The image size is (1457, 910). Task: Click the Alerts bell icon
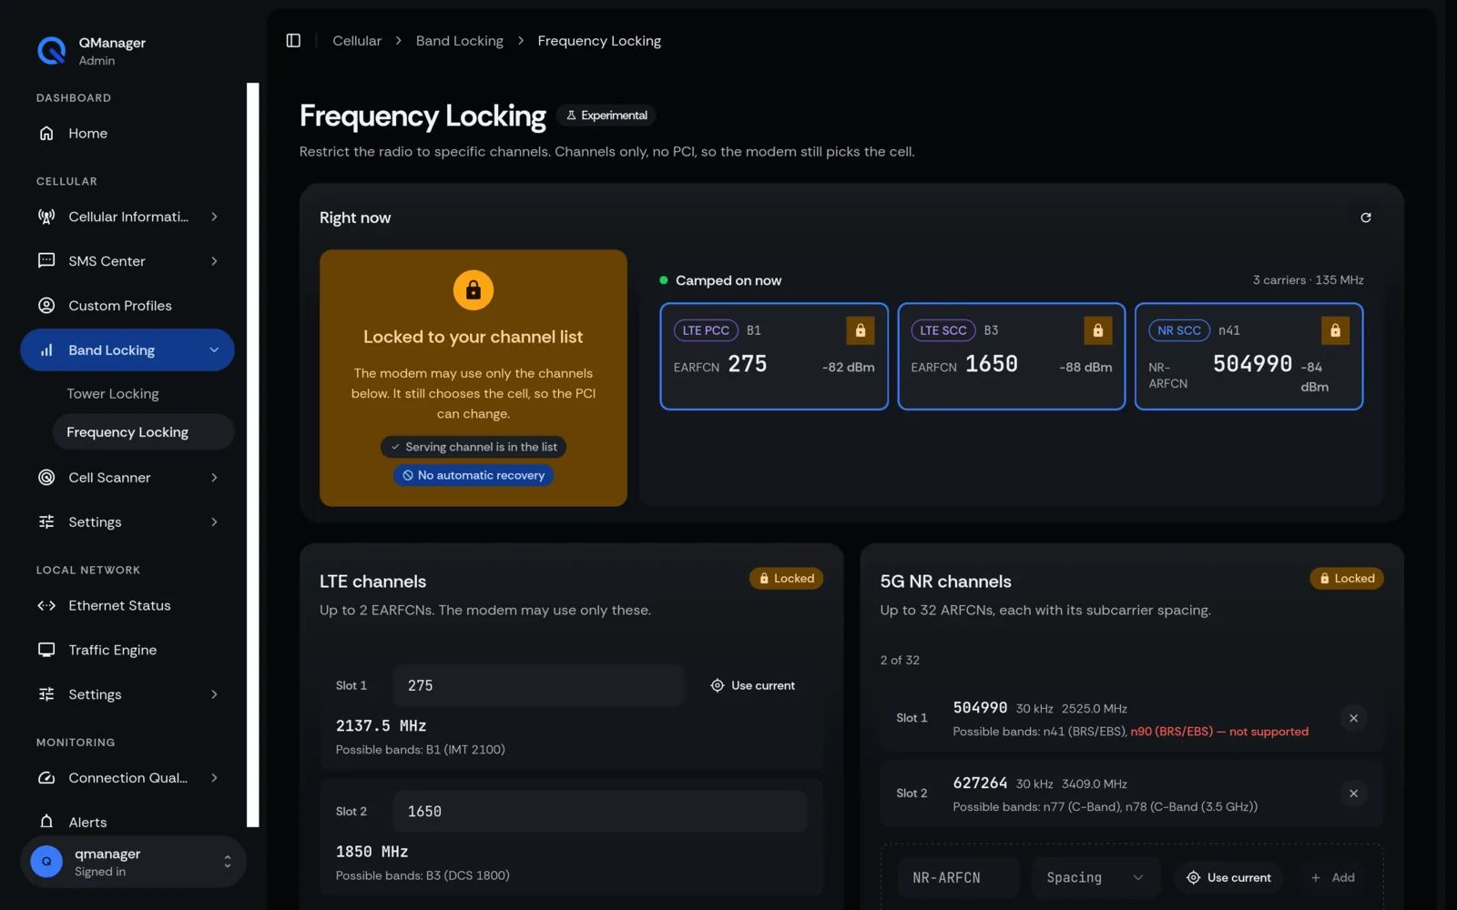click(46, 822)
